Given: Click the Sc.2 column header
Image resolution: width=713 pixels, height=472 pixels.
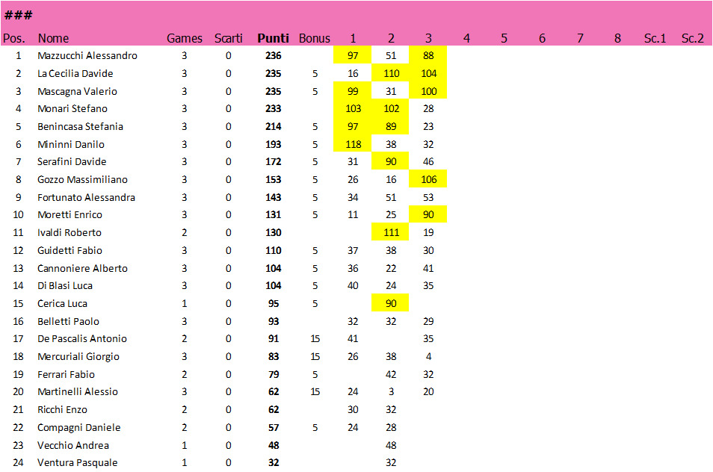Looking at the screenshot, I should click(x=693, y=38).
